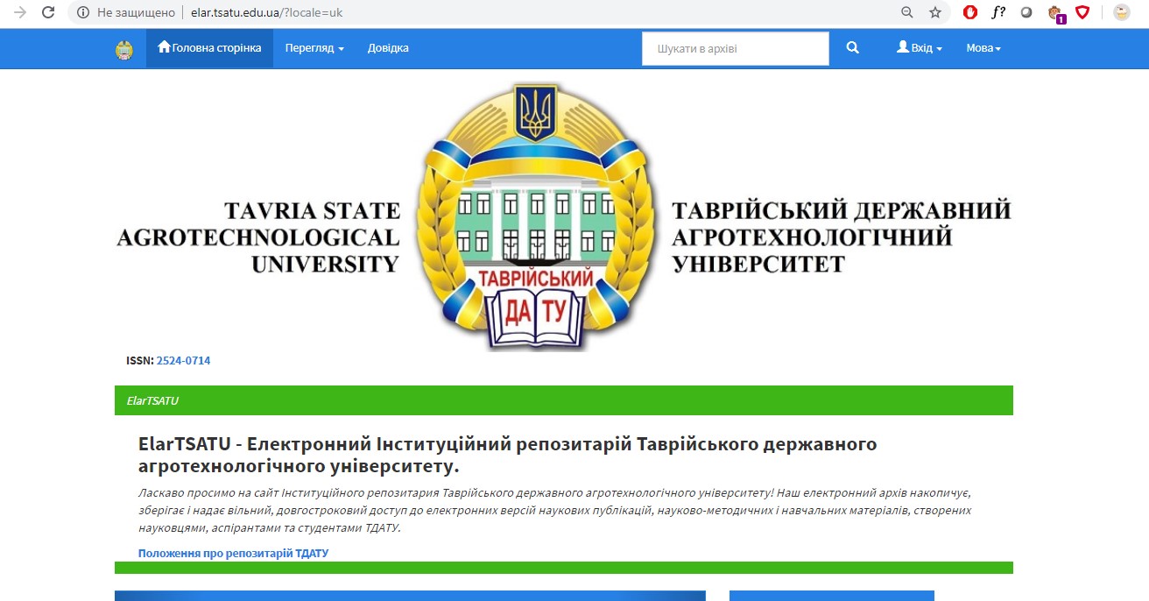Click the small university crest in navbar
Viewport: 1149px width, 601px height.
(x=124, y=49)
